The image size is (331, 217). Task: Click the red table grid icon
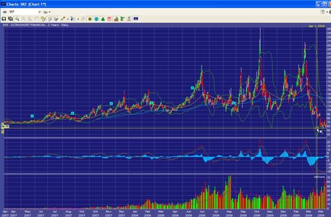pyautogui.click(x=109, y=19)
